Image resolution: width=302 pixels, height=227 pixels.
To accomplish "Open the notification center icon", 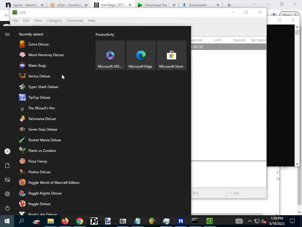I will click(292, 221).
